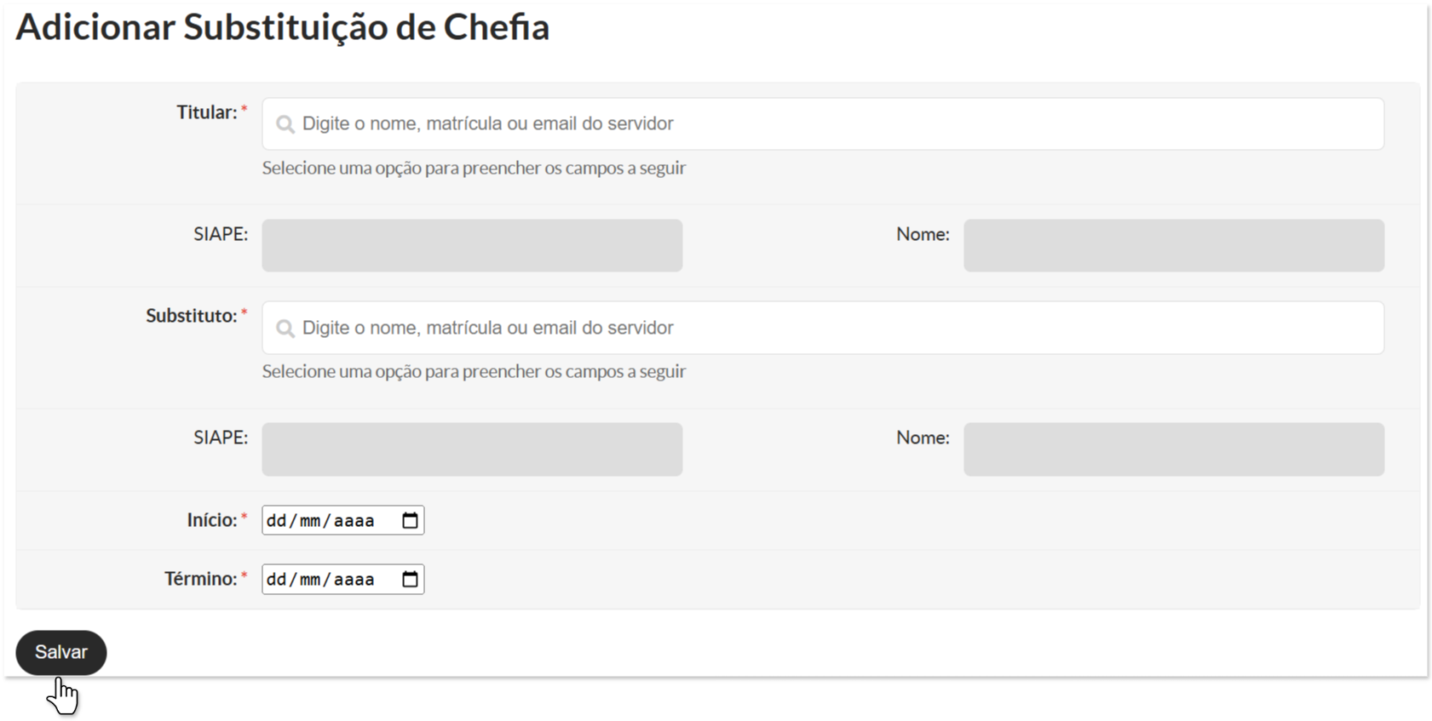
Task: Click the SIAPE field below Substituto
Action: click(x=472, y=449)
